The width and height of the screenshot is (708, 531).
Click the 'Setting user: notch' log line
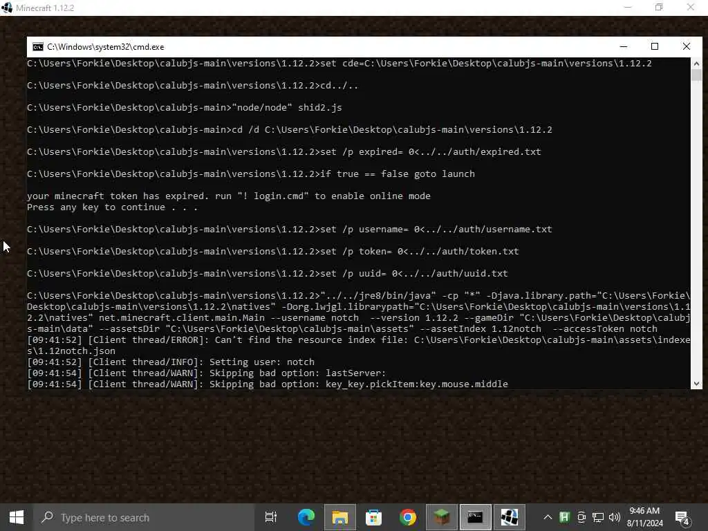point(171,362)
